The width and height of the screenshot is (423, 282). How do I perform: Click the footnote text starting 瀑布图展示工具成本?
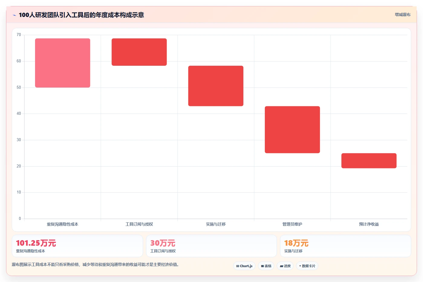[95, 264]
